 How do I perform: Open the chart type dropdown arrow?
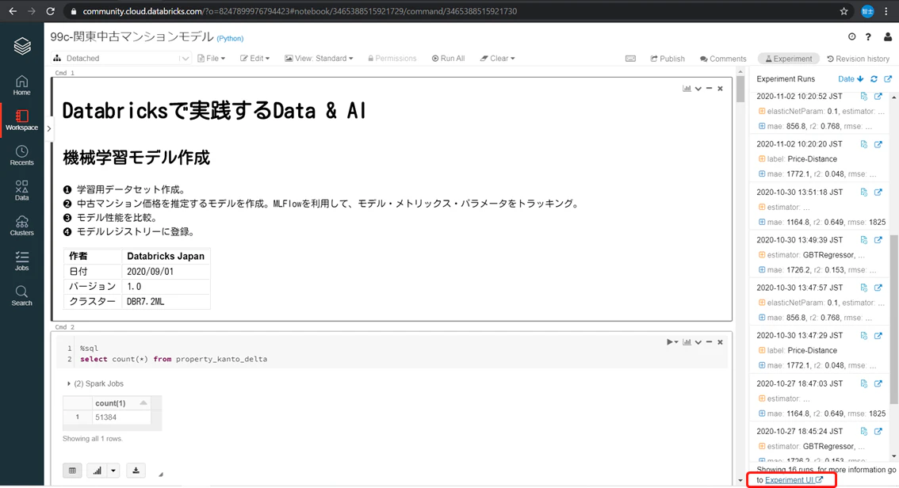(x=113, y=471)
